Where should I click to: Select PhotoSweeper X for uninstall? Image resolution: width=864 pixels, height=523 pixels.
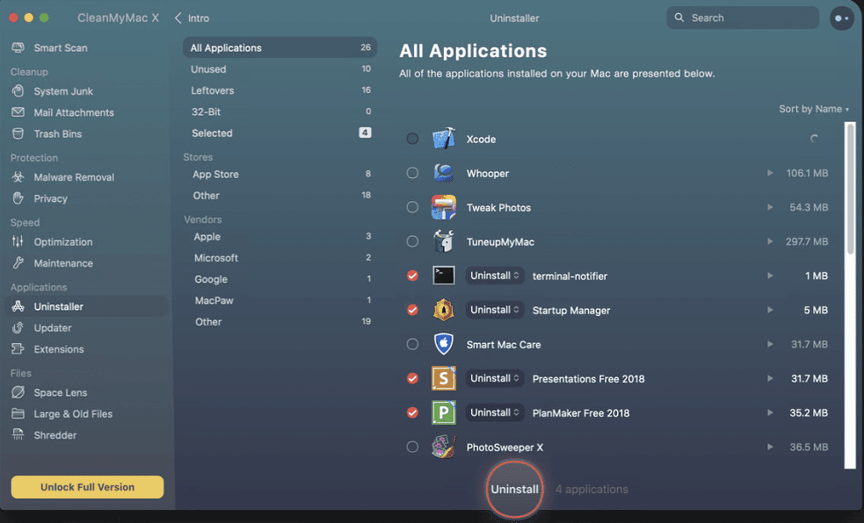pos(412,447)
